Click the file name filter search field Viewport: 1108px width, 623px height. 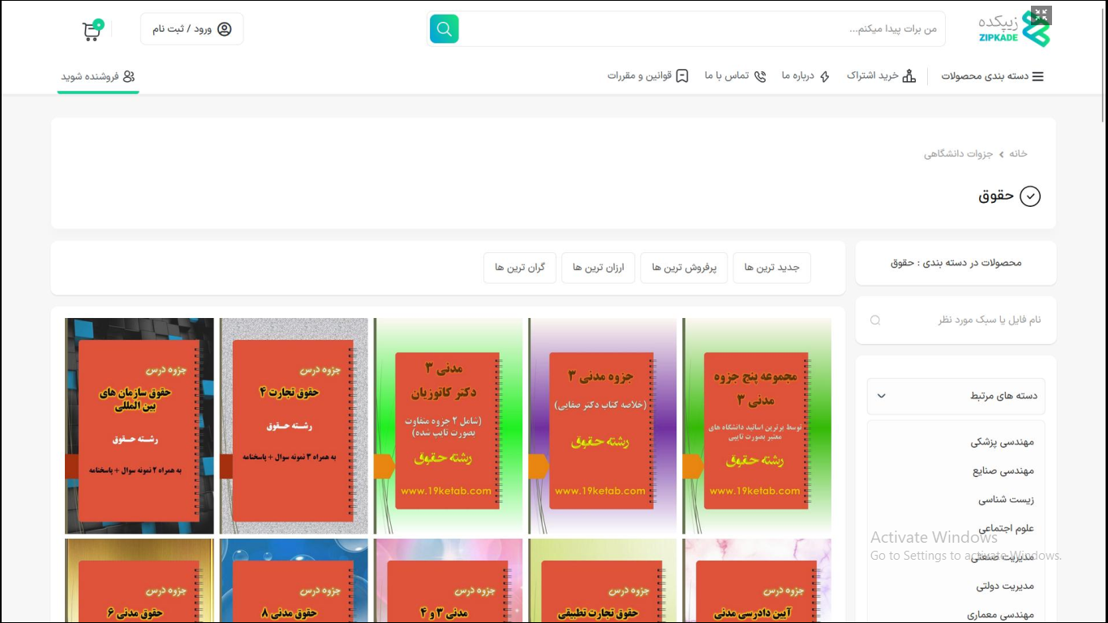click(x=956, y=320)
